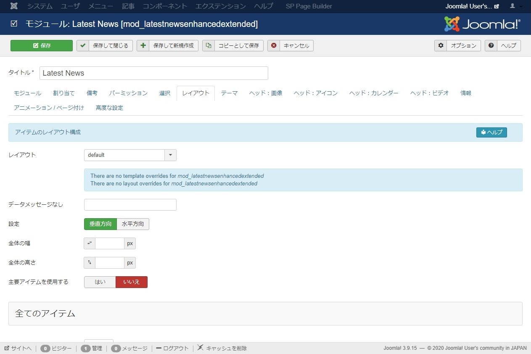The height and width of the screenshot is (354, 531).
Task: Click the blue ヘルプ button in layout panel
Action: point(491,132)
